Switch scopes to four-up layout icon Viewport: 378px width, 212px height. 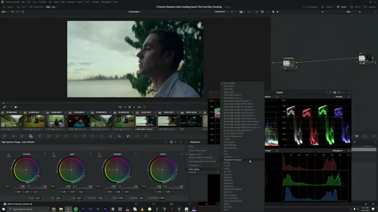(x=335, y=92)
